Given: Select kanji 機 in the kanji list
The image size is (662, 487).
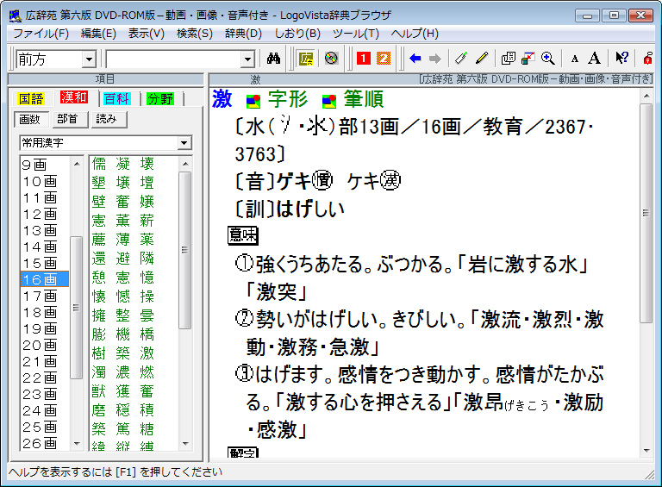Looking at the screenshot, I should [x=123, y=334].
